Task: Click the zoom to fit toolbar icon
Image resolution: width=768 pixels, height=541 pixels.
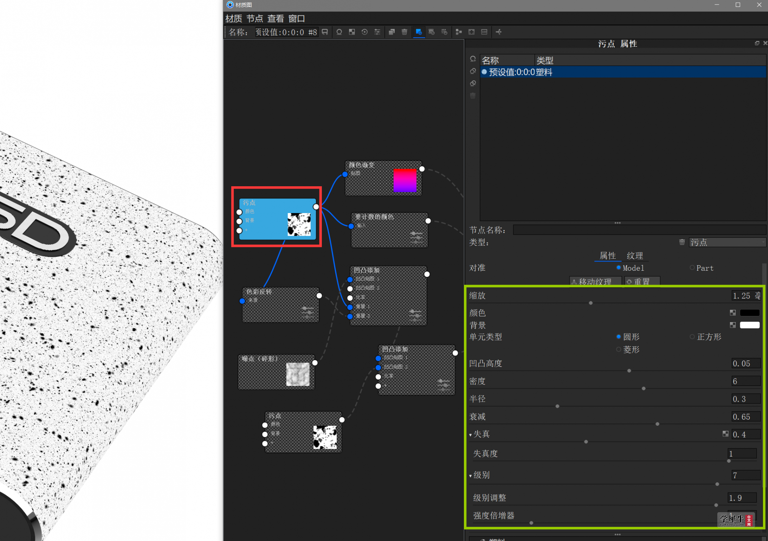Action: [472, 32]
